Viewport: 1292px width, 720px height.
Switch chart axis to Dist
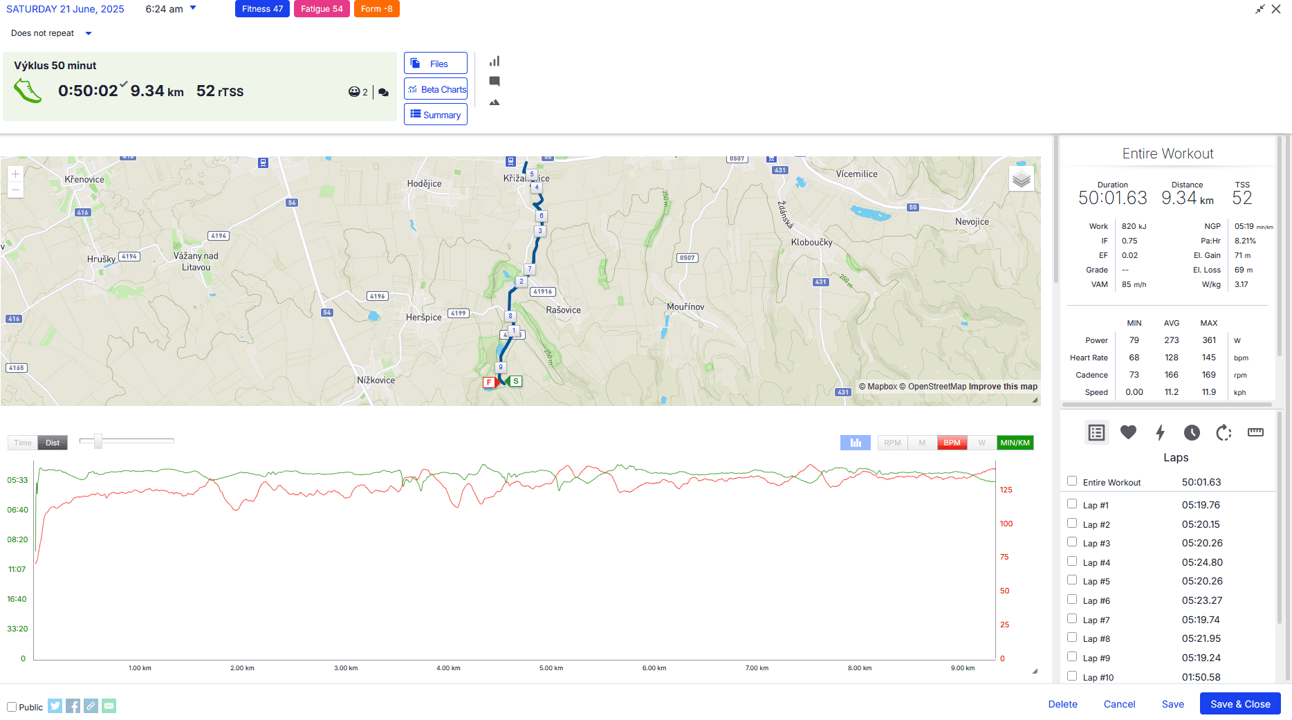point(53,443)
